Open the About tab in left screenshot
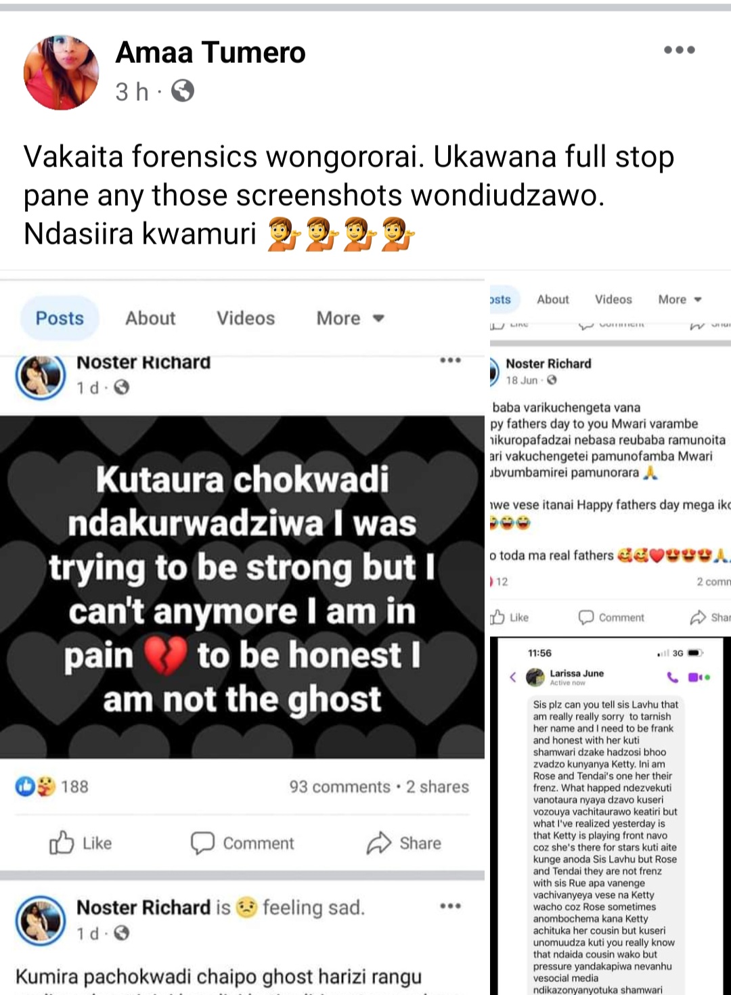This screenshot has height=995, width=731. pyautogui.click(x=150, y=318)
